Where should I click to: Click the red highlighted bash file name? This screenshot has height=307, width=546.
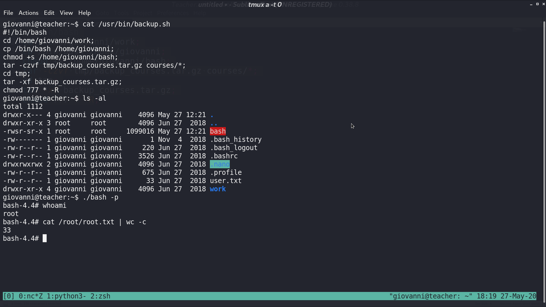218,131
